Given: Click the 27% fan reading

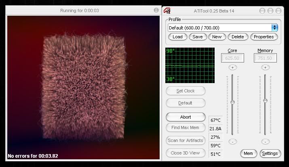Looking at the screenshot, I should coord(215,137).
